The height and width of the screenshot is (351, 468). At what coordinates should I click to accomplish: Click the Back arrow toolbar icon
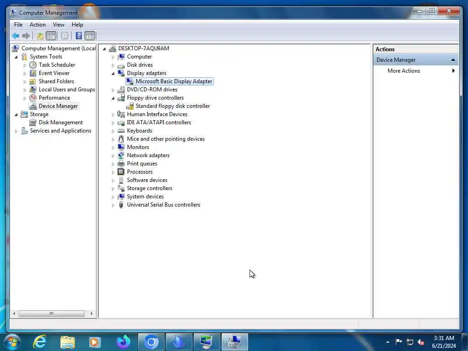tap(15, 36)
